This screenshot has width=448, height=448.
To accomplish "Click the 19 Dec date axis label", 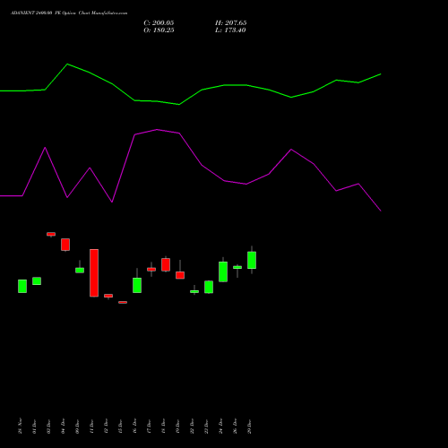I will tap(177, 426).
